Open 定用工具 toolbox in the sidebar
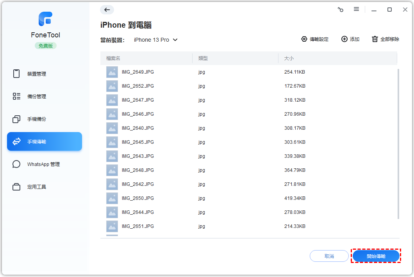414x277 pixels. coord(36,187)
